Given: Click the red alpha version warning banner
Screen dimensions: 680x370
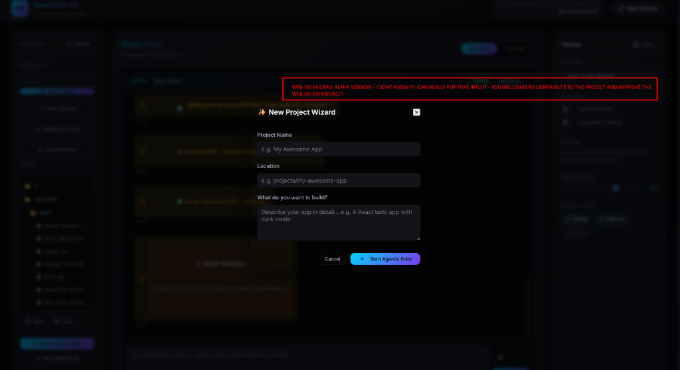Looking at the screenshot, I should point(469,90).
